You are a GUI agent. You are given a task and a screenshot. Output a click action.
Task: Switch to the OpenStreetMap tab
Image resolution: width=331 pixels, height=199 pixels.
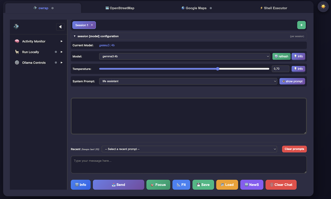[x=120, y=8]
